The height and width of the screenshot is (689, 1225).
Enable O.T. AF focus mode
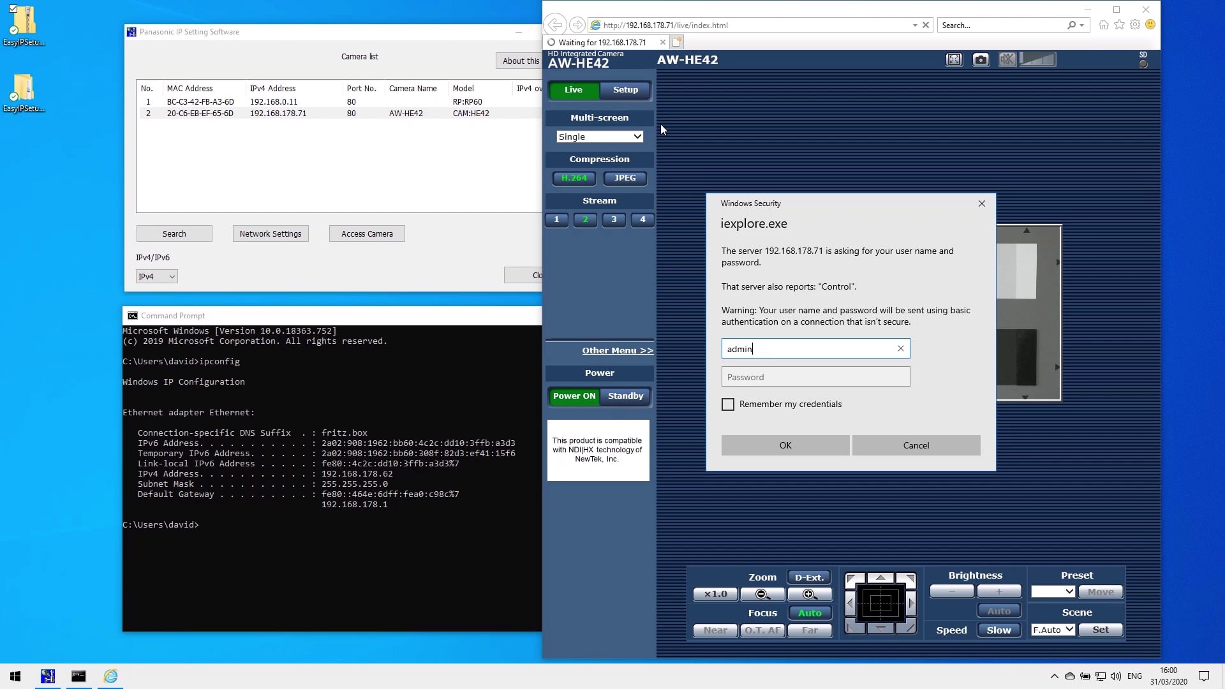(x=762, y=630)
